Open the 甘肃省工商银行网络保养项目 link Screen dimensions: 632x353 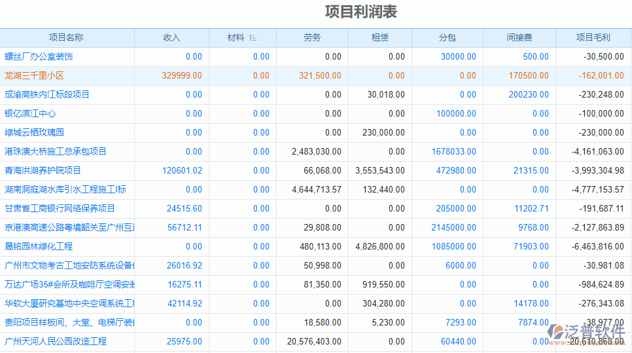(x=60, y=209)
